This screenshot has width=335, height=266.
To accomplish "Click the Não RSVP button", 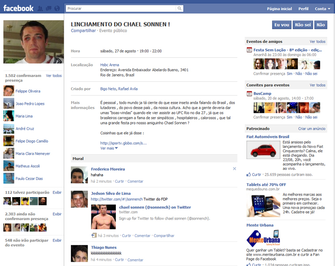I will click(321, 25).
